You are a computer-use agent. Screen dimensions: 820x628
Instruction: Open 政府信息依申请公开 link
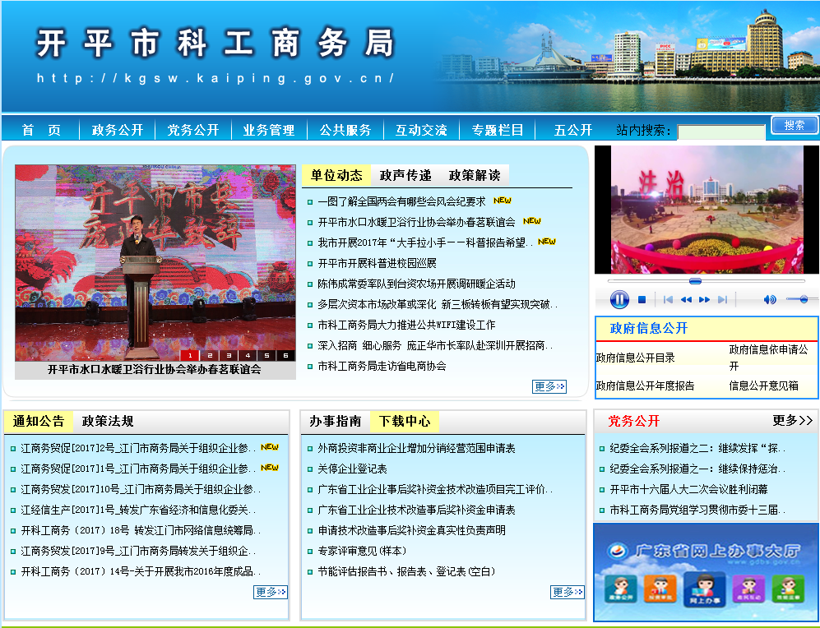point(768,358)
